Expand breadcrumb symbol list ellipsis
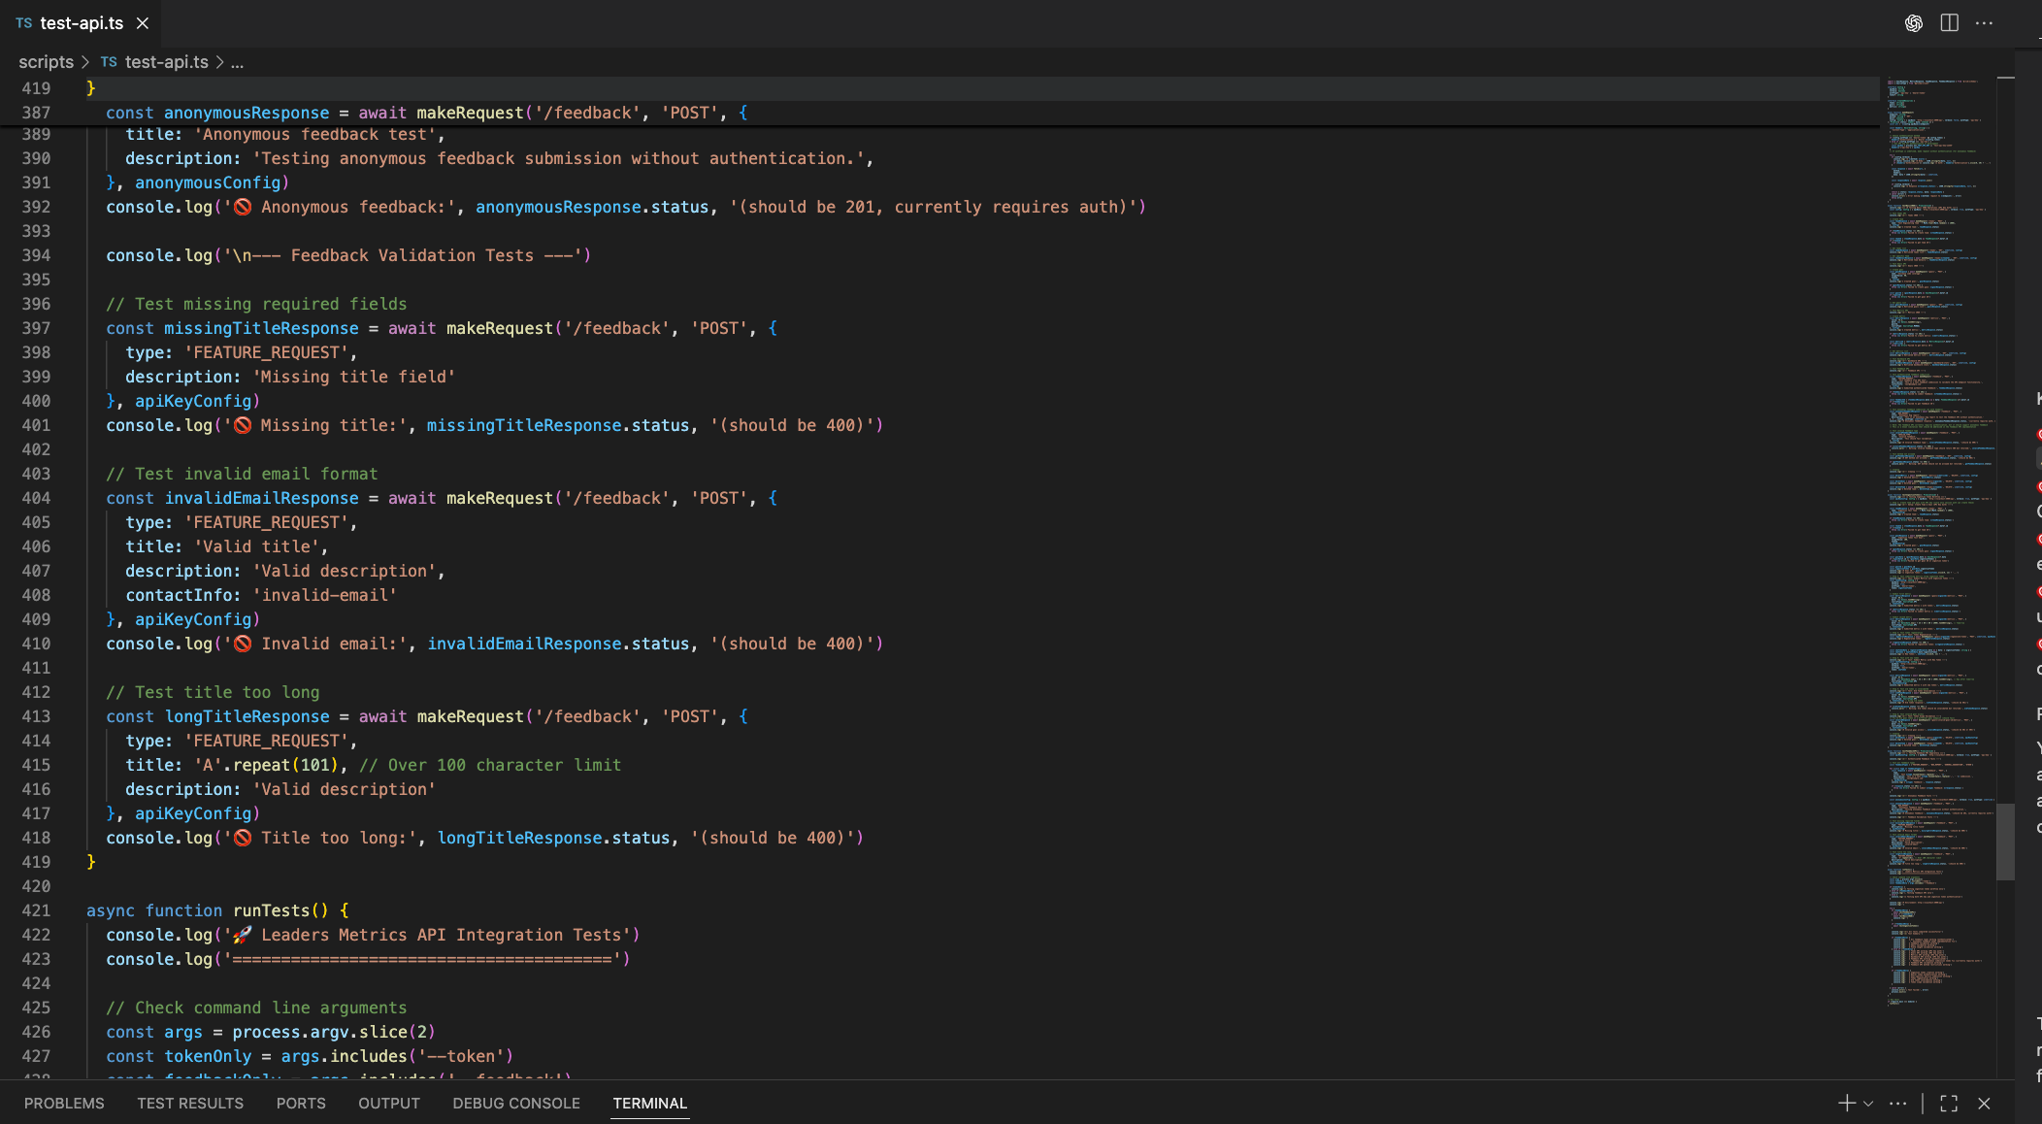This screenshot has width=2042, height=1124. tap(237, 62)
